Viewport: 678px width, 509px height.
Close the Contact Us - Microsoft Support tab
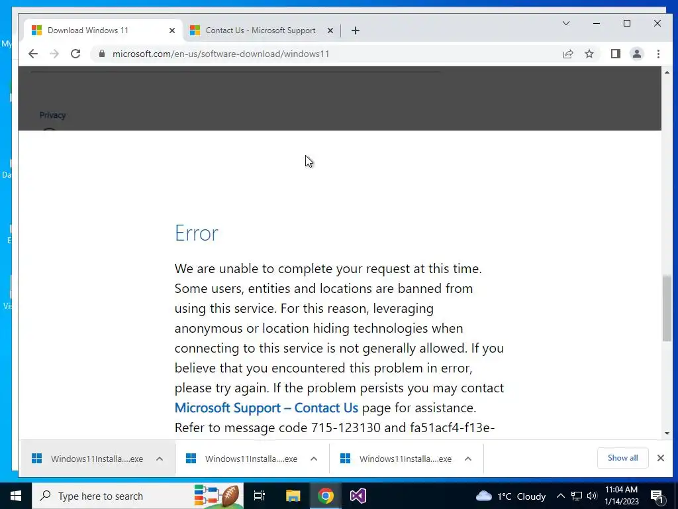coord(330,30)
